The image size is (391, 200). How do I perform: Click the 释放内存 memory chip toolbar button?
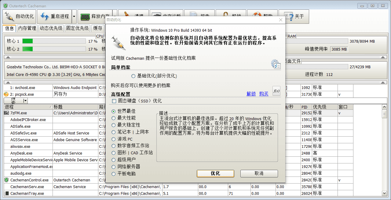[95, 16]
